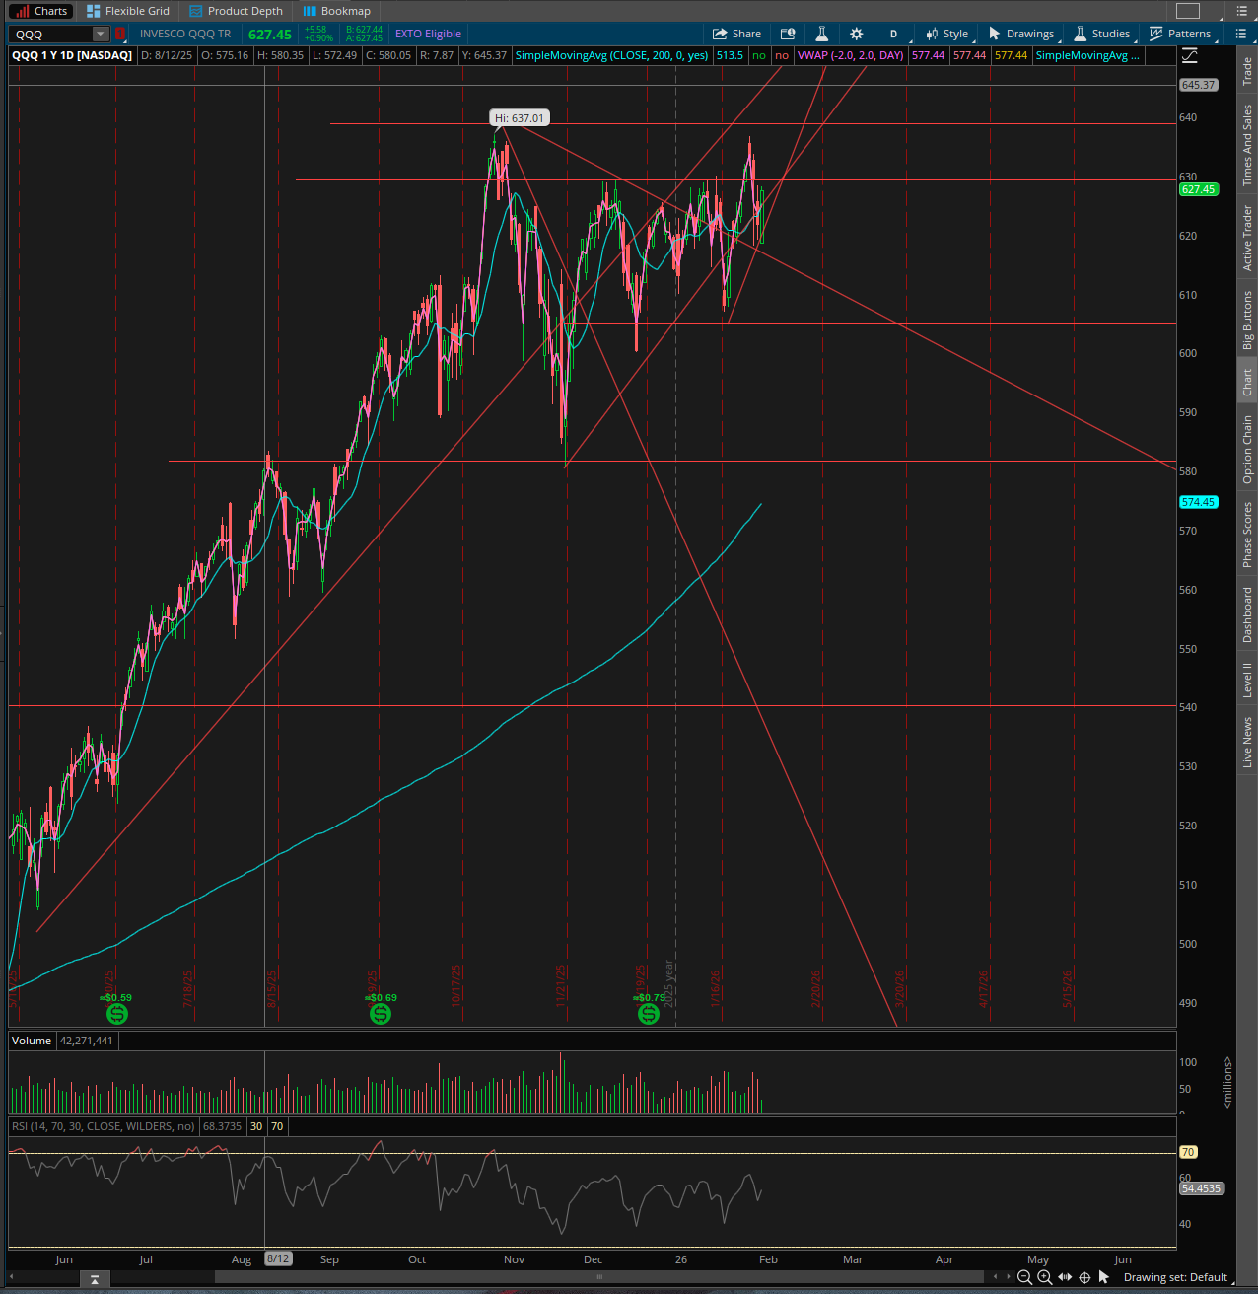Click the RSI level 30 color box
The height and width of the screenshot is (1294, 1258).
(x=256, y=1126)
